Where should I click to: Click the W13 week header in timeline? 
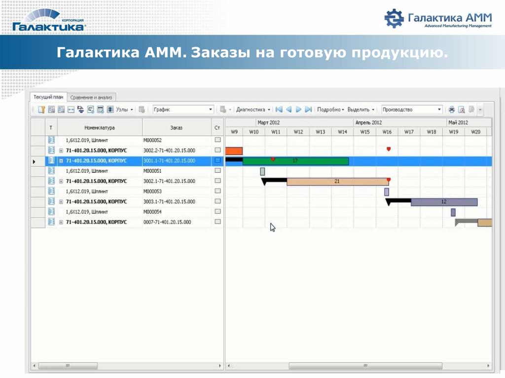321,132
